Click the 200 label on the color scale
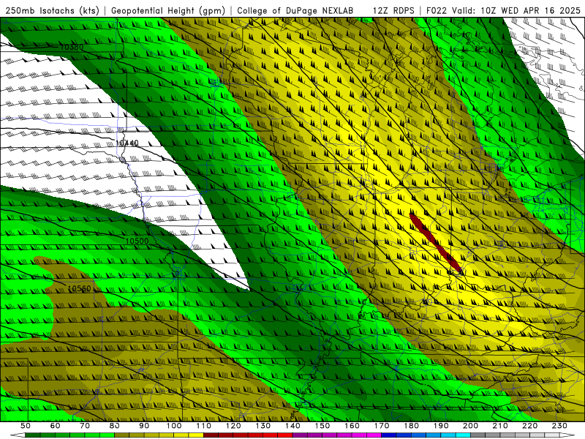 tap(470, 426)
